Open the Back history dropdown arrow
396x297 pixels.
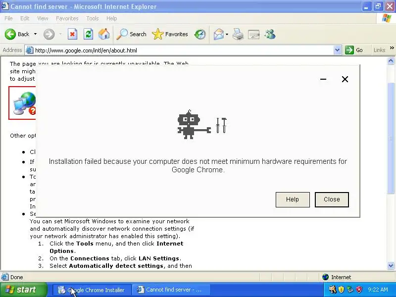pos(35,34)
